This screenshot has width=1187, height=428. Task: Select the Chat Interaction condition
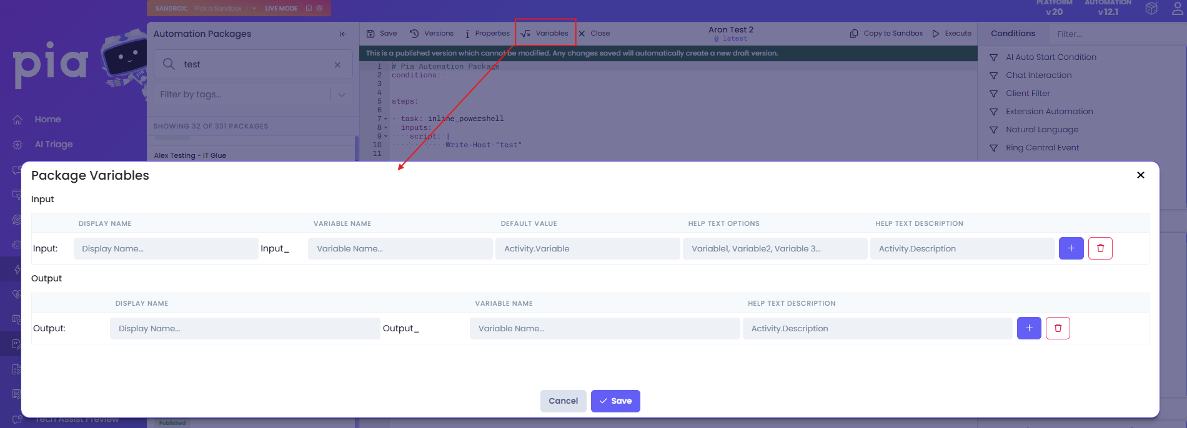coord(1038,75)
